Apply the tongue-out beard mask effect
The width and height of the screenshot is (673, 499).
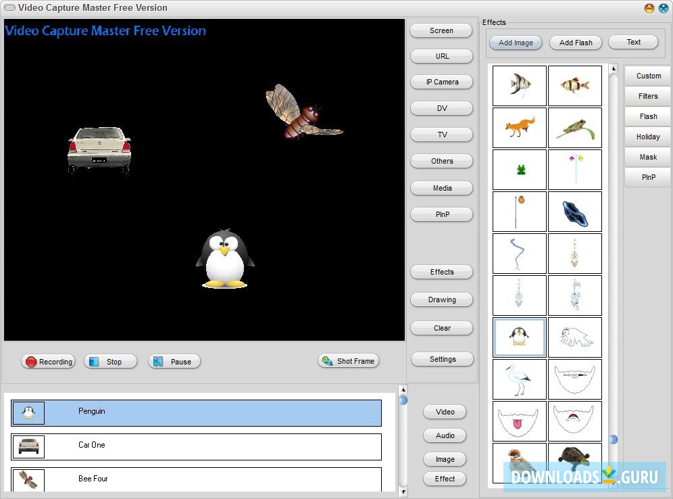519,421
